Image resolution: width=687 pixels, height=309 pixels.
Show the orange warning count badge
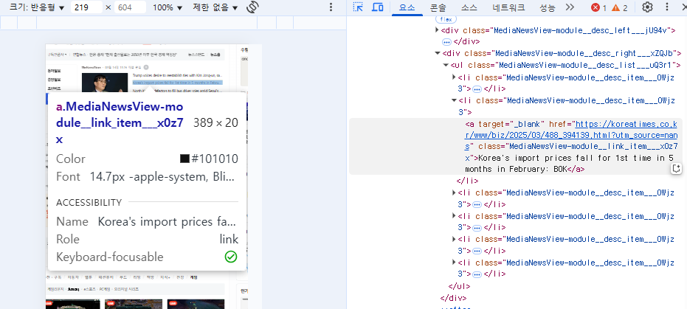[619, 7]
